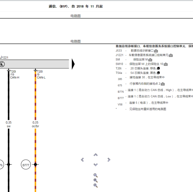Zoom out with the minus magnifier icon
Screen dimensions: 193x192
[95, 186]
